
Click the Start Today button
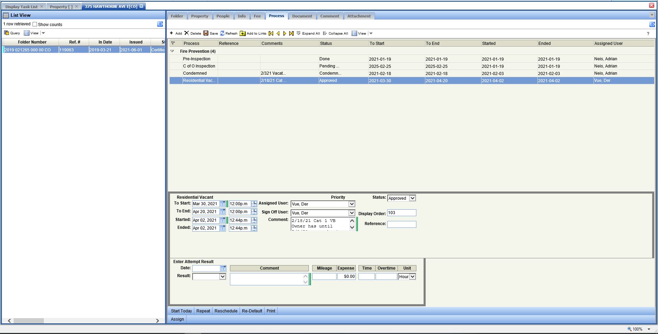click(x=181, y=311)
